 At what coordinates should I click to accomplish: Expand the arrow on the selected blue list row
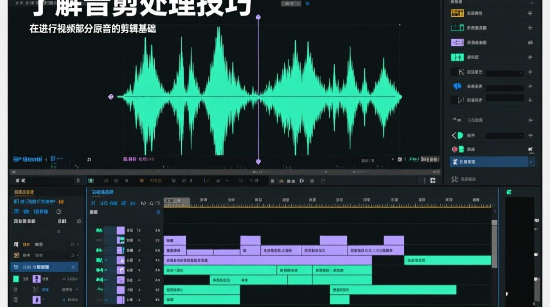(74, 267)
